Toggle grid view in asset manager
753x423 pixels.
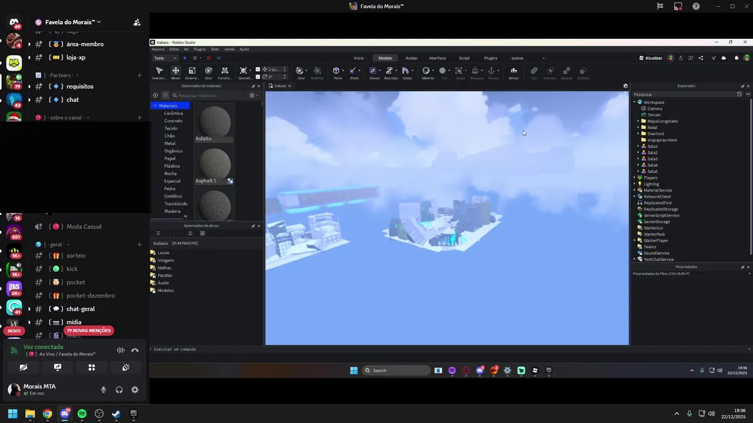tap(202, 233)
